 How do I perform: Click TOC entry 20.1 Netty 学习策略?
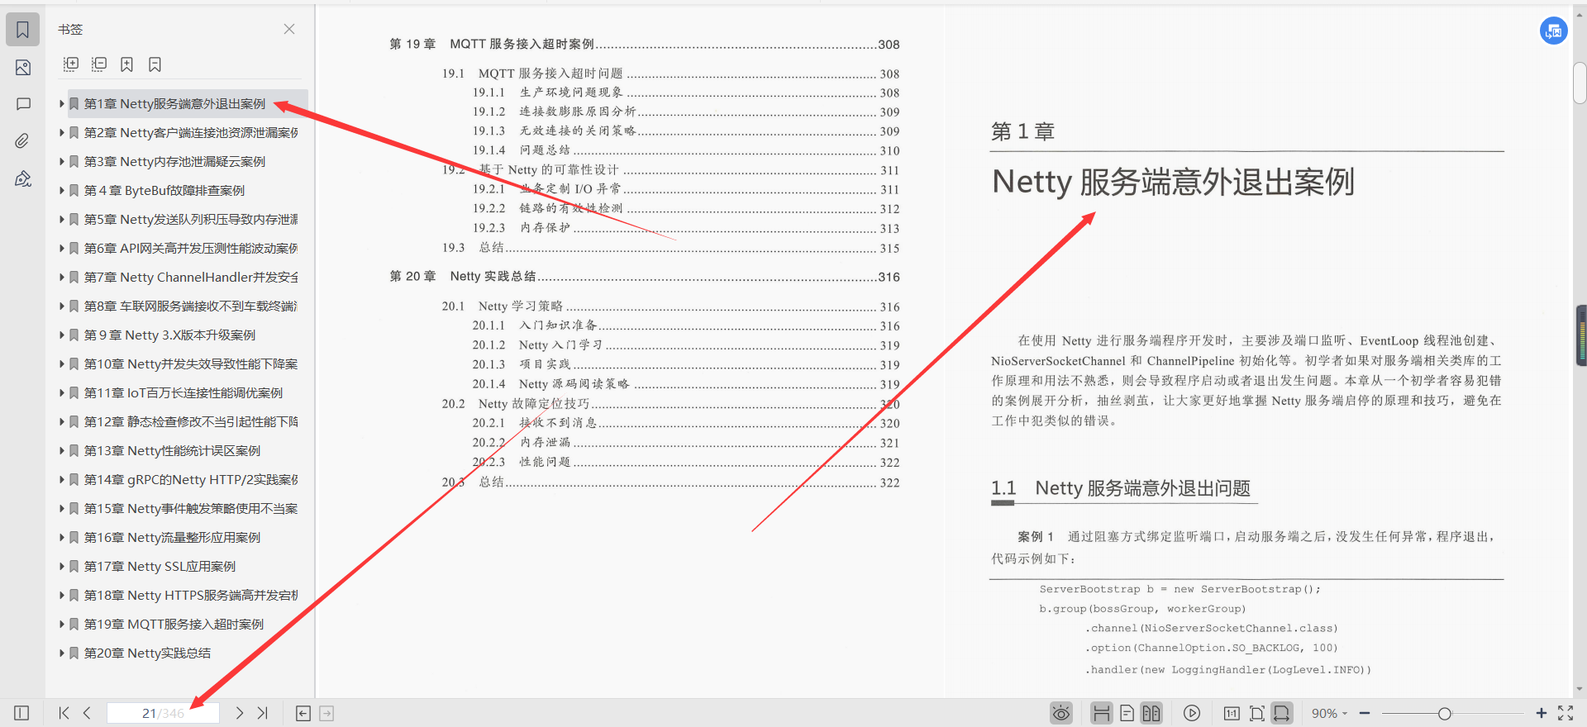(x=670, y=306)
